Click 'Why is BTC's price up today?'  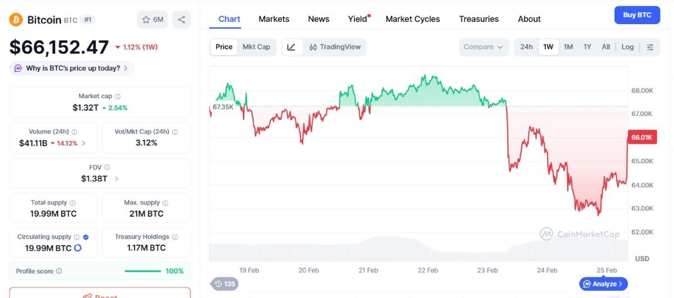click(x=72, y=68)
